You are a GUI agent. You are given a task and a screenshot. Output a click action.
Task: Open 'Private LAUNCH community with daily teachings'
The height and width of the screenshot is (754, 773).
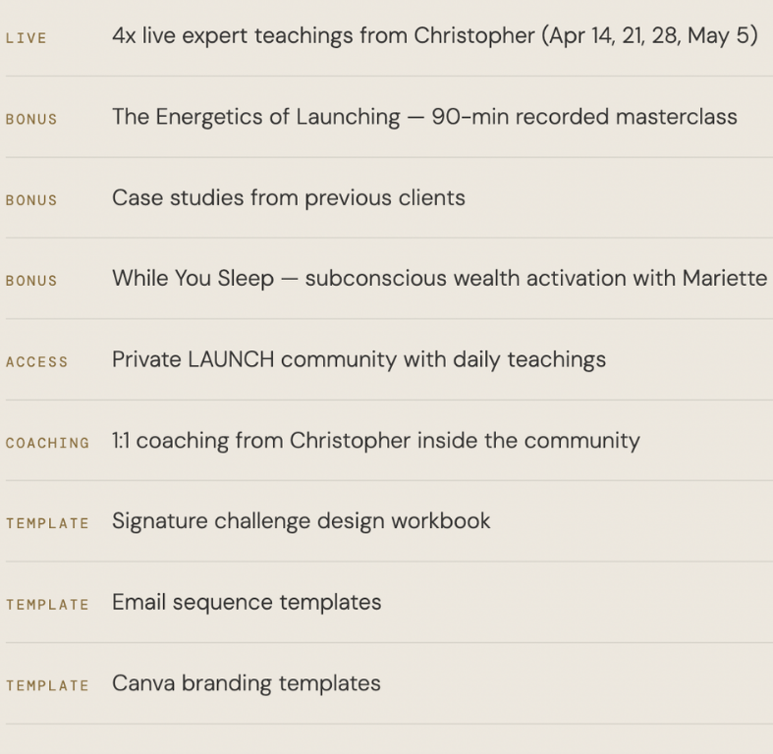pyautogui.click(x=359, y=359)
